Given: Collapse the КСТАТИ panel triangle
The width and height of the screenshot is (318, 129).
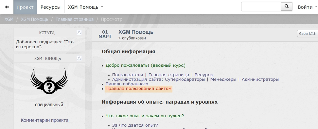Looking at the screenshot, I should 79,32.
